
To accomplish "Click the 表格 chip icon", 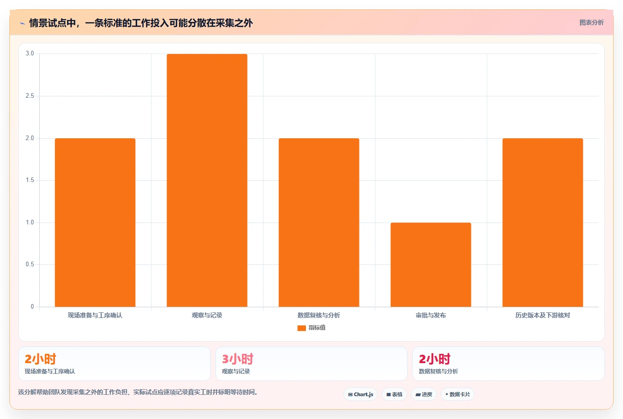I will click(x=388, y=394).
